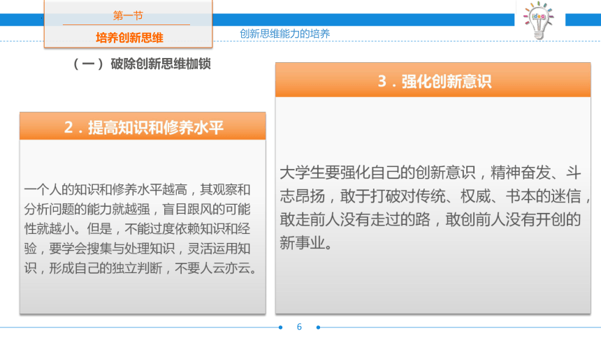Click paragraph starting 一个人的知识和修养水平越高

(141, 229)
